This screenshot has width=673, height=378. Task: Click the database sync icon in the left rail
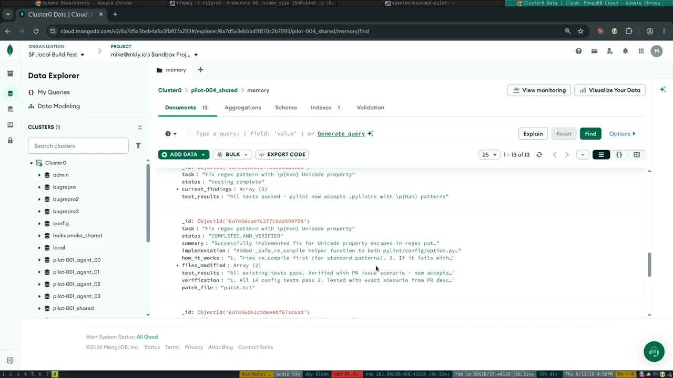pyautogui.click(x=10, y=109)
